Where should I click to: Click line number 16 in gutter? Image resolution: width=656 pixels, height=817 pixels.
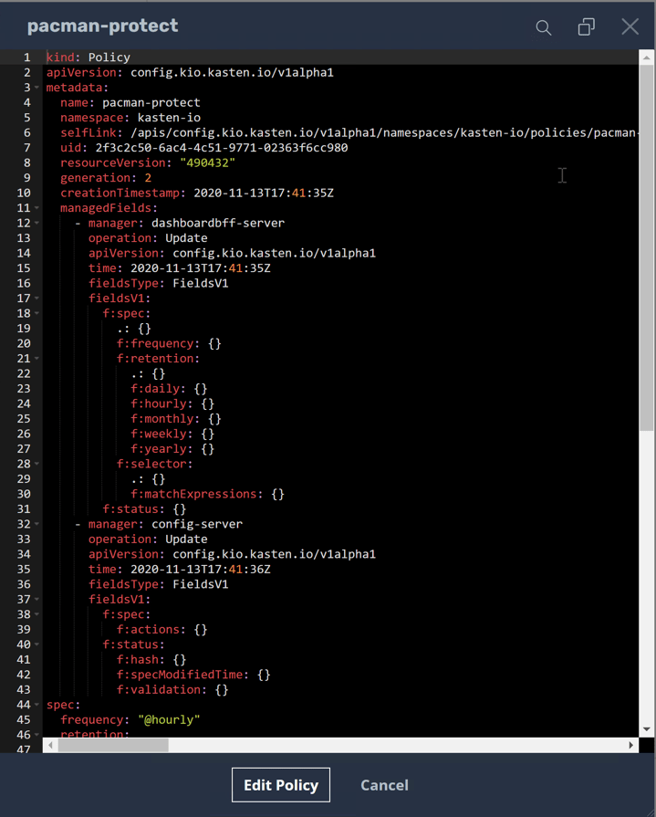[24, 284]
